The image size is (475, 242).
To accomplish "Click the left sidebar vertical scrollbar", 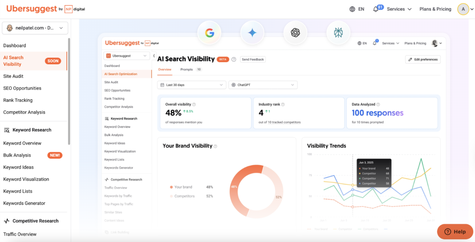I will pos(69,91).
